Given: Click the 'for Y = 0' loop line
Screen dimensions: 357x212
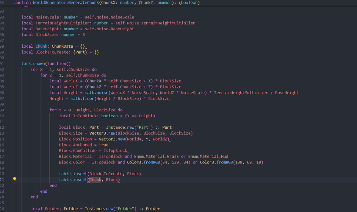Looking at the screenshot, I should coord(86,110).
